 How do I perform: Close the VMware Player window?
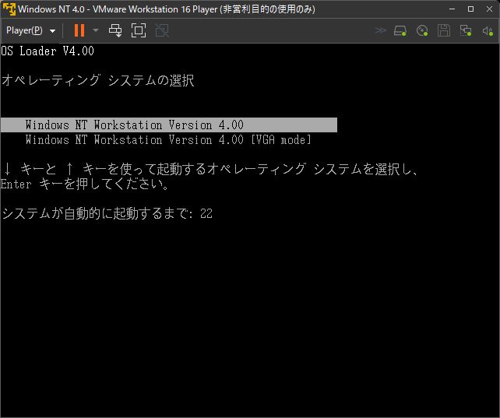[x=489, y=9]
